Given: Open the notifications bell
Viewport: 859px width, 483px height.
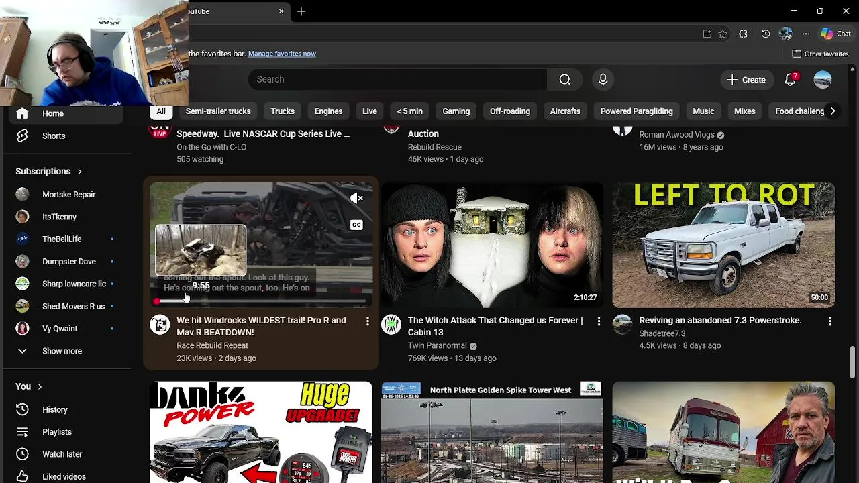Looking at the screenshot, I should [791, 79].
